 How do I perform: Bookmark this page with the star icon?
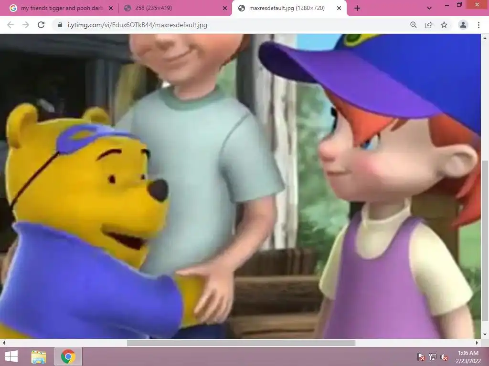pyautogui.click(x=444, y=25)
